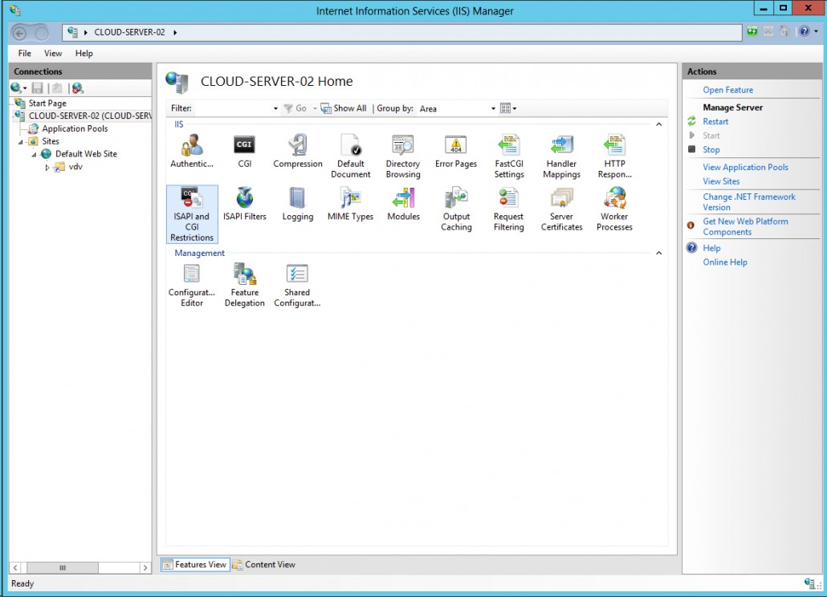This screenshot has width=827, height=597.
Task: Click View Application Pools link
Action: click(x=745, y=167)
